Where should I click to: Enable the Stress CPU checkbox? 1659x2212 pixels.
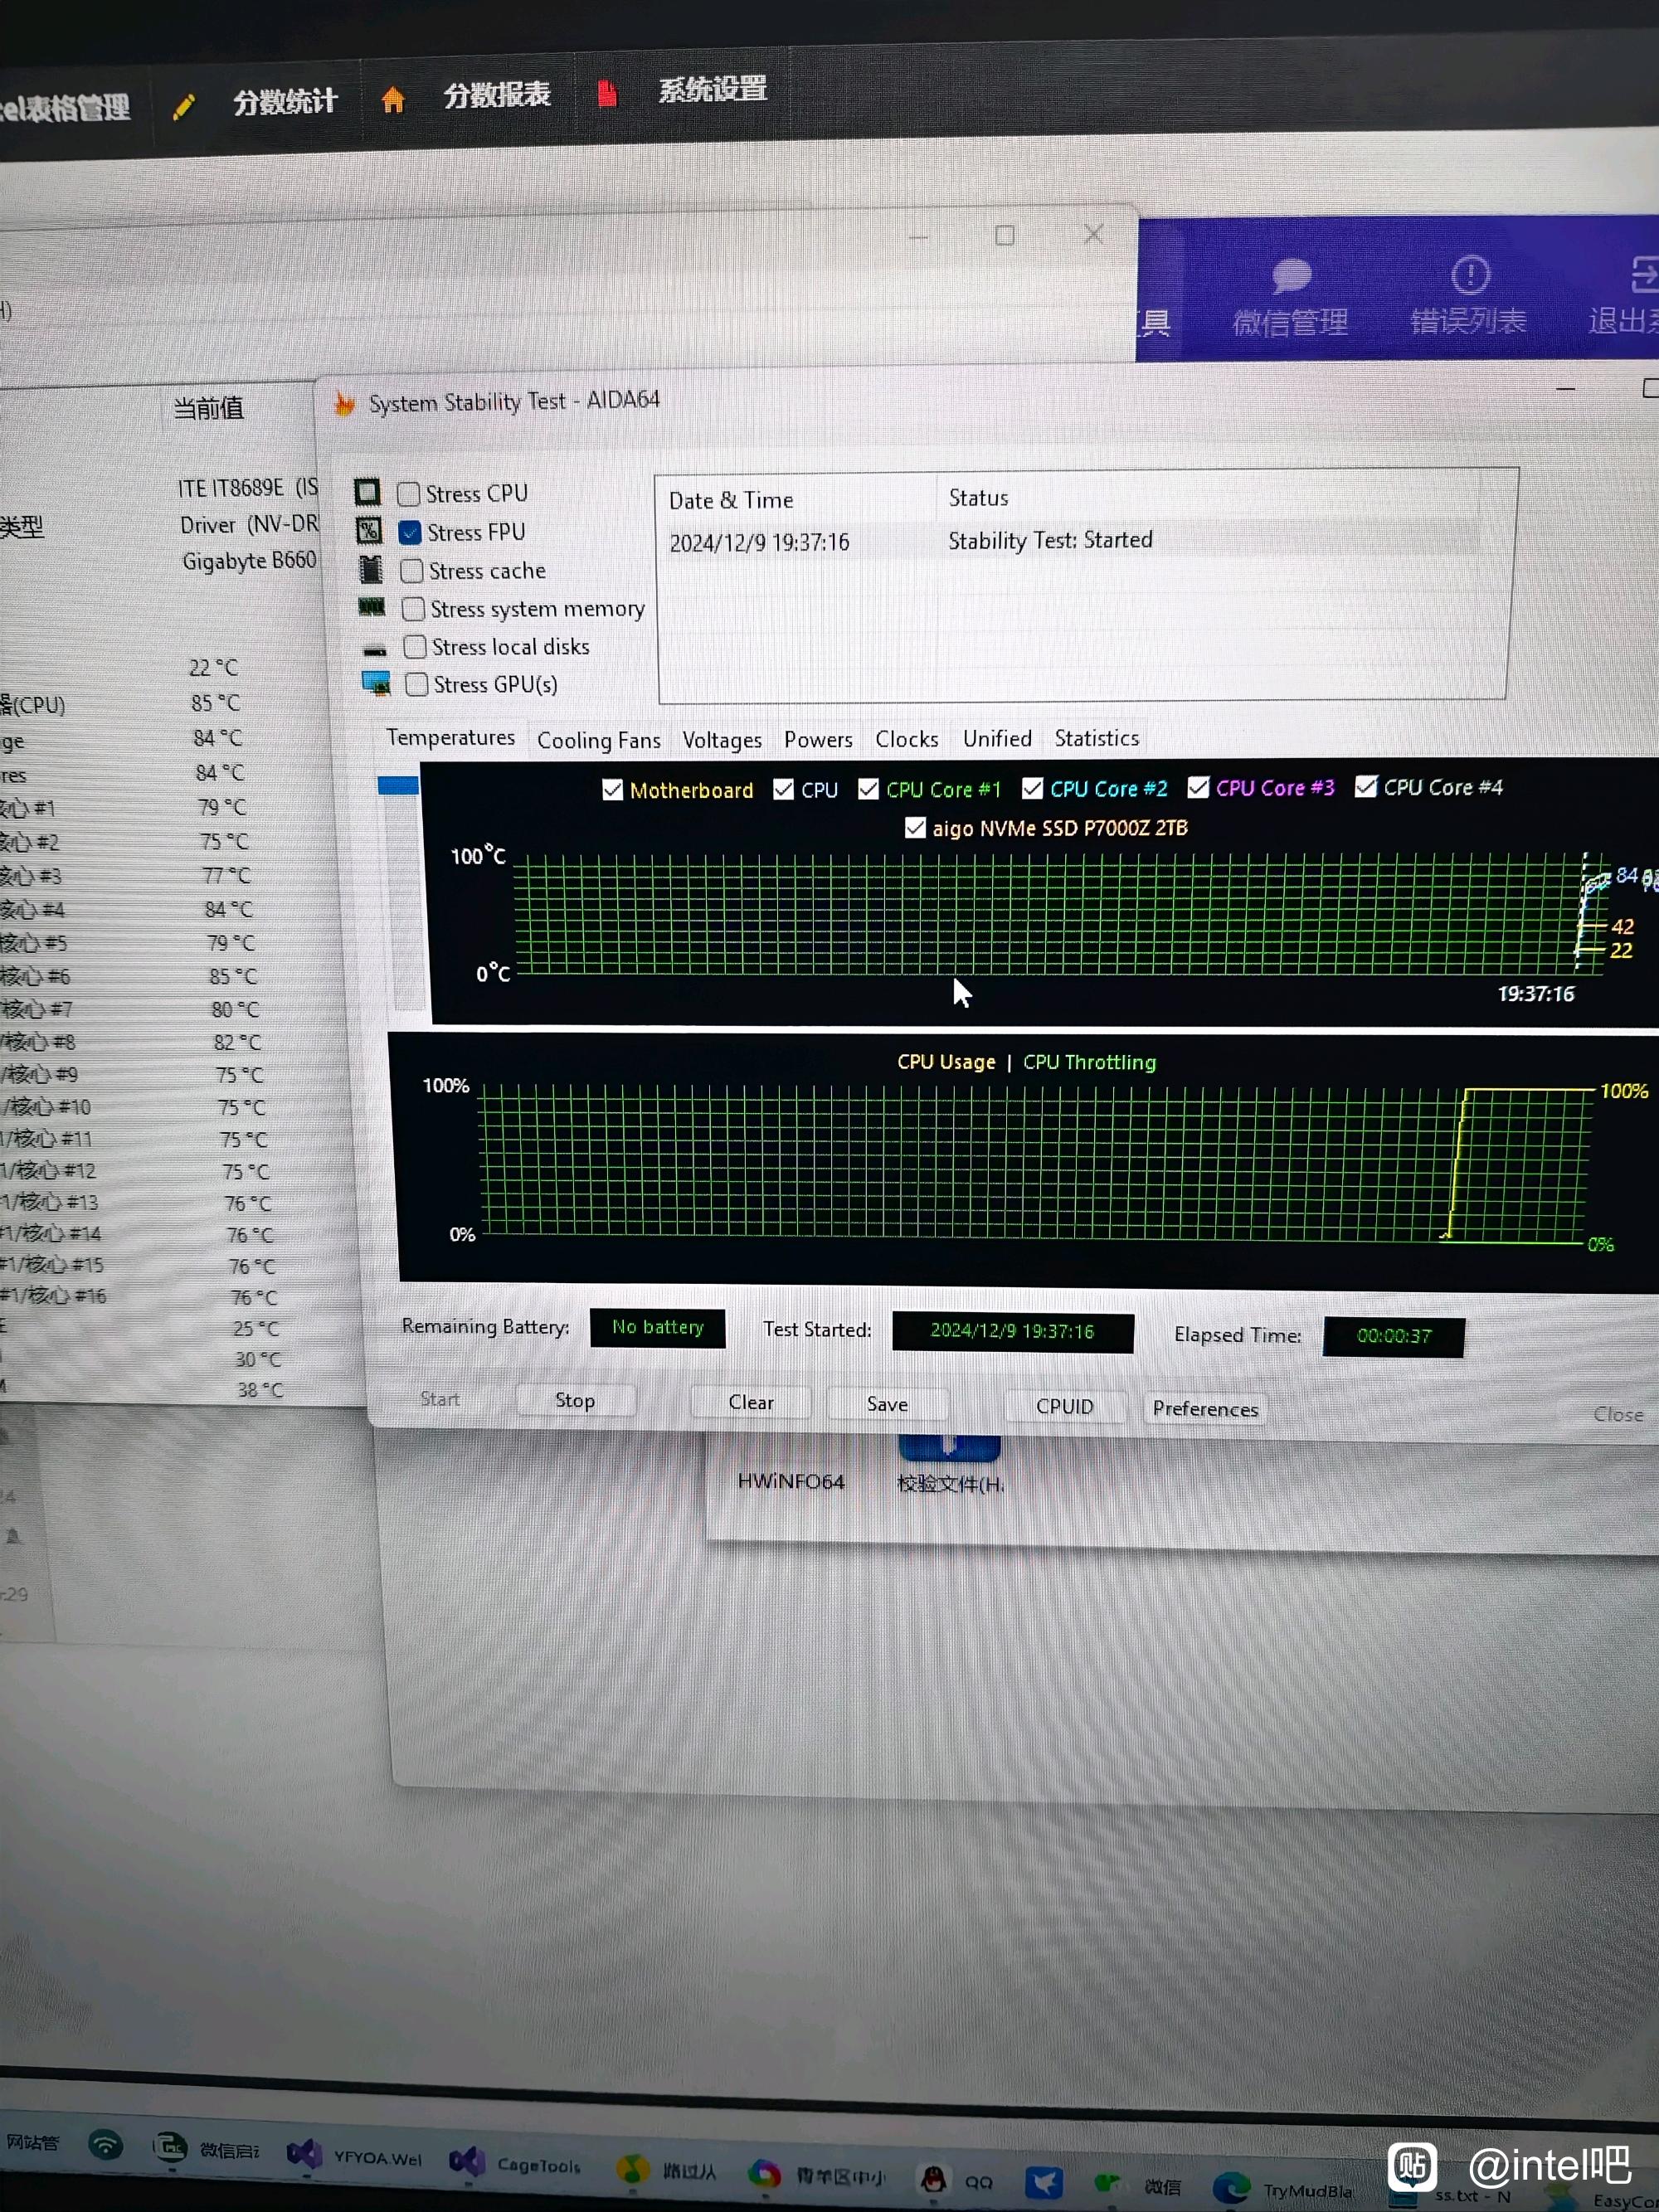pos(408,494)
